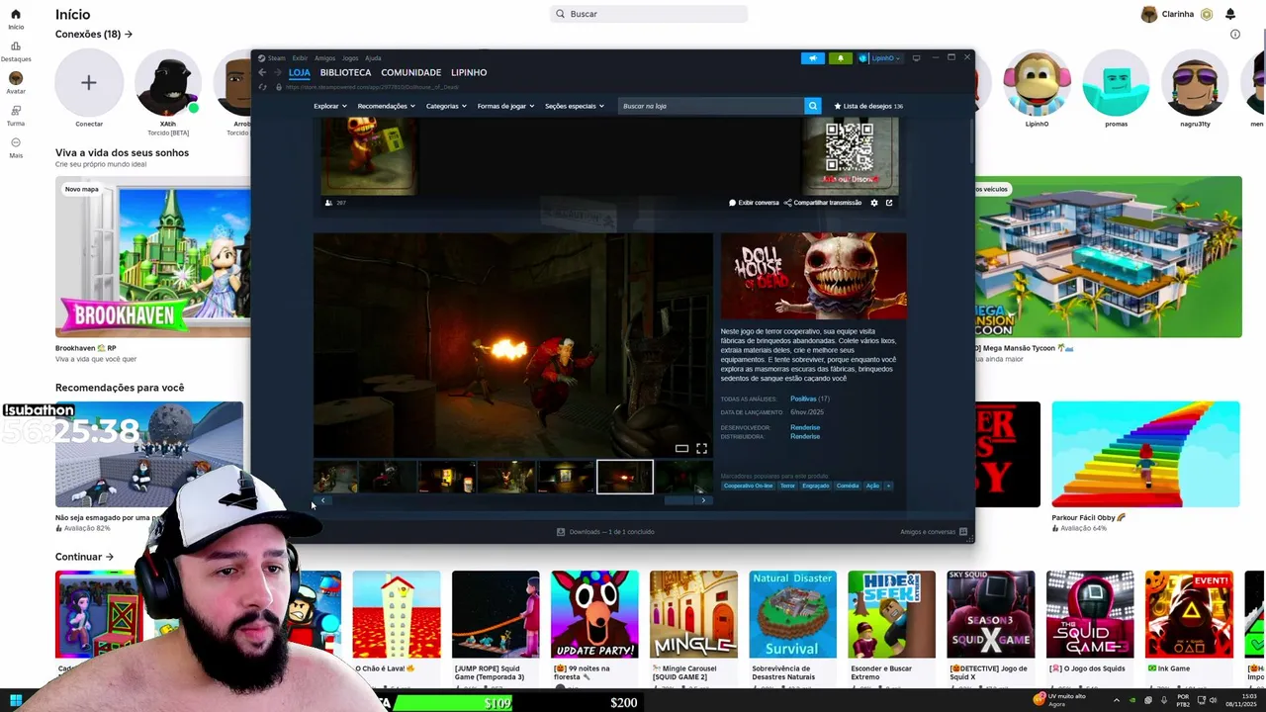
Task: Click microphone tray icon
Action: (x=1164, y=700)
